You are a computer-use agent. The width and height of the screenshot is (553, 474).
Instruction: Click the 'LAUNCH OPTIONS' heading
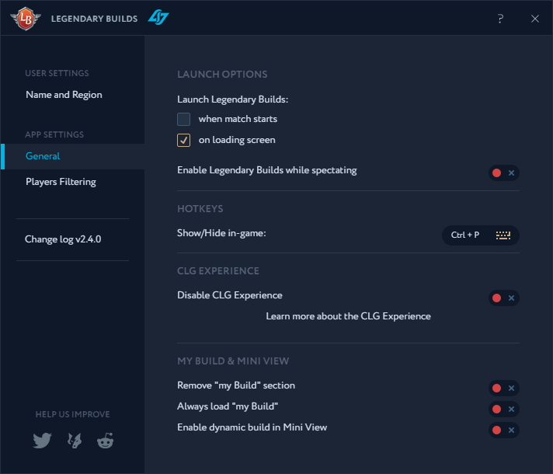click(222, 75)
